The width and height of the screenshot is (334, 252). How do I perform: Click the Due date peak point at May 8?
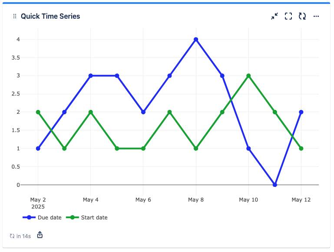[x=196, y=40]
